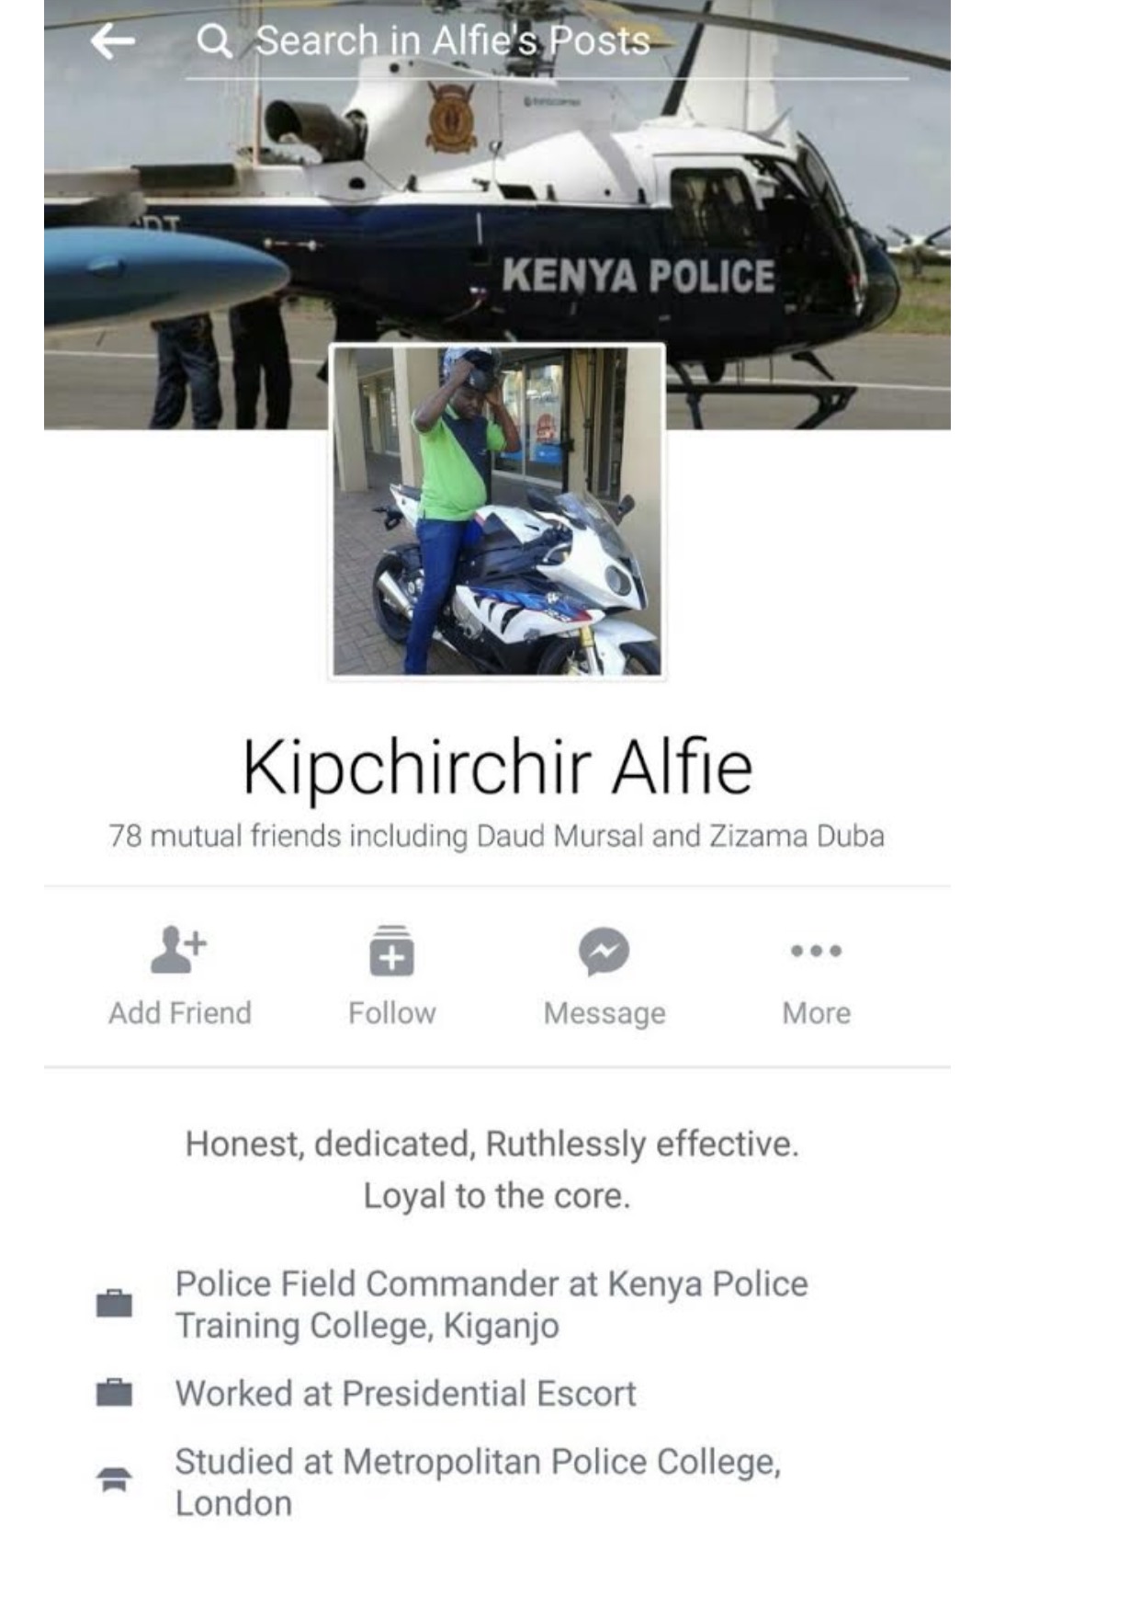
Task: View the 78 mutual friends list
Action: [x=497, y=837]
